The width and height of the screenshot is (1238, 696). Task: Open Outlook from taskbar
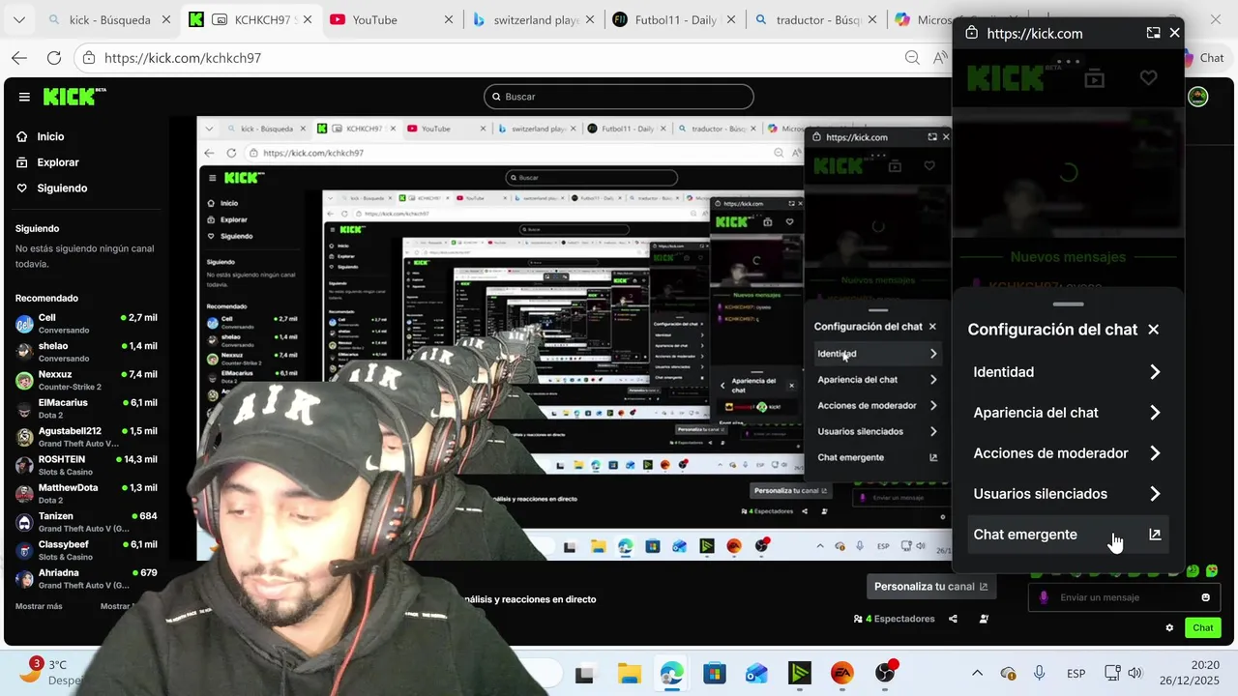pyautogui.click(x=756, y=674)
